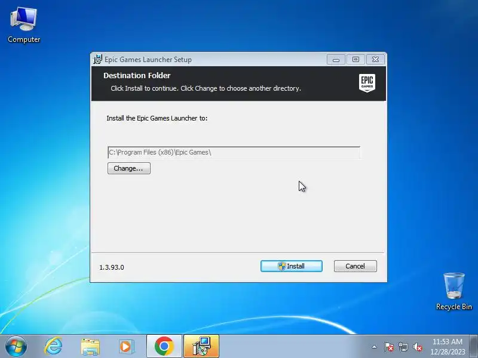Click the install path text field
Image resolution: width=478 pixels, height=358 pixels.
coord(234,152)
